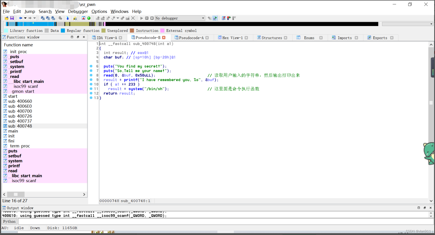Click the green circle toolbar icon
The width and height of the screenshot is (435, 235).
pyautogui.click(x=89, y=18)
